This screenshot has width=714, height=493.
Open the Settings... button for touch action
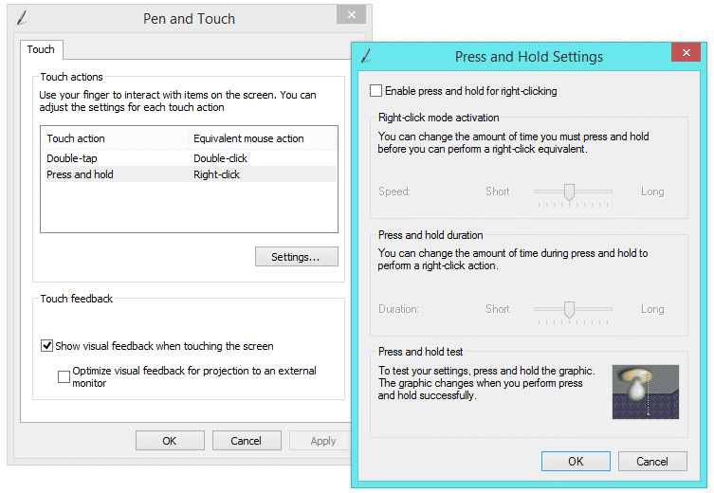point(297,257)
